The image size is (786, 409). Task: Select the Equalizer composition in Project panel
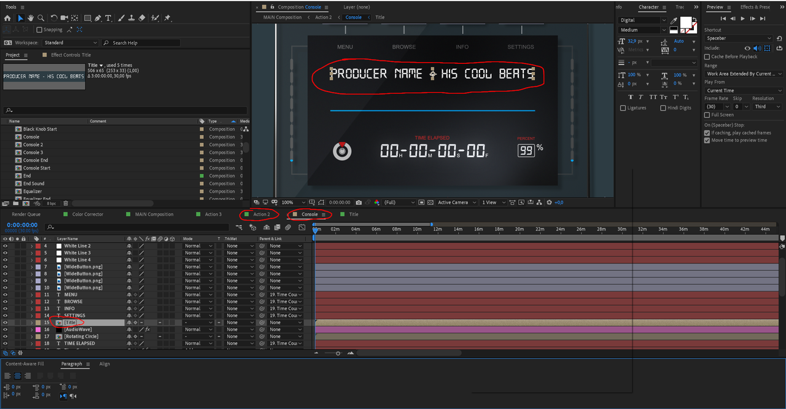pos(33,191)
